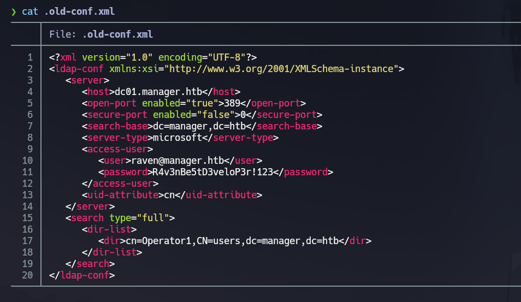
Task: Click the dir value 'cn=Operator1,CN=users,dc=manager,dc=htb'
Action: [232, 241]
